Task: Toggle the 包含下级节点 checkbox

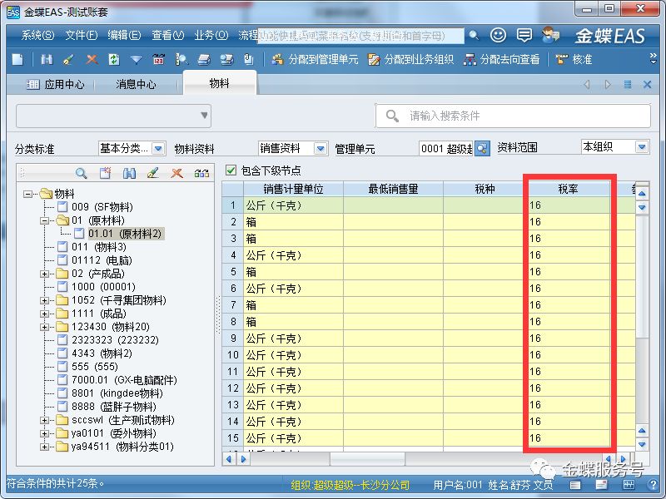Action: click(x=231, y=170)
